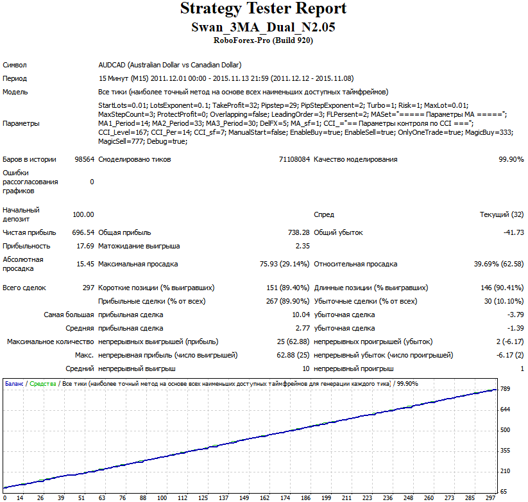The height and width of the screenshot is (502, 528).
Task: Click the Модель label
Action: [x=15, y=92]
